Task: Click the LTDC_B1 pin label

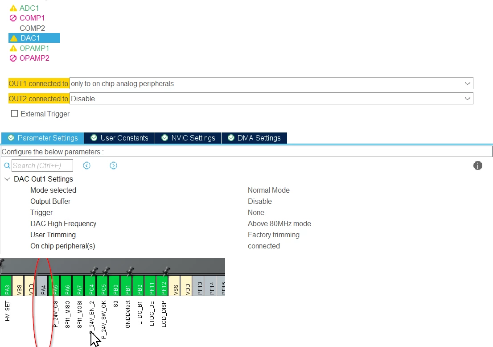Action: (x=140, y=313)
